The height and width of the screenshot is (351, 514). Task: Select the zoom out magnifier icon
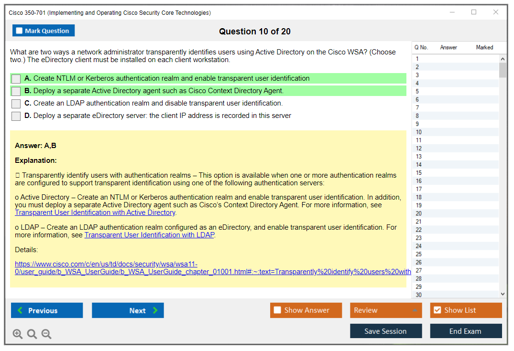[x=46, y=334]
